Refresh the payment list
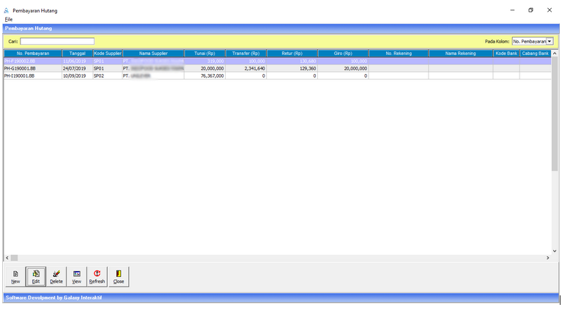Screen dimensions: 562x310 click(x=97, y=276)
